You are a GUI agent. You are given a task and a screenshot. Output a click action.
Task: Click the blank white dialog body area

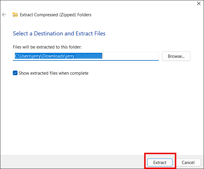pos(102,116)
